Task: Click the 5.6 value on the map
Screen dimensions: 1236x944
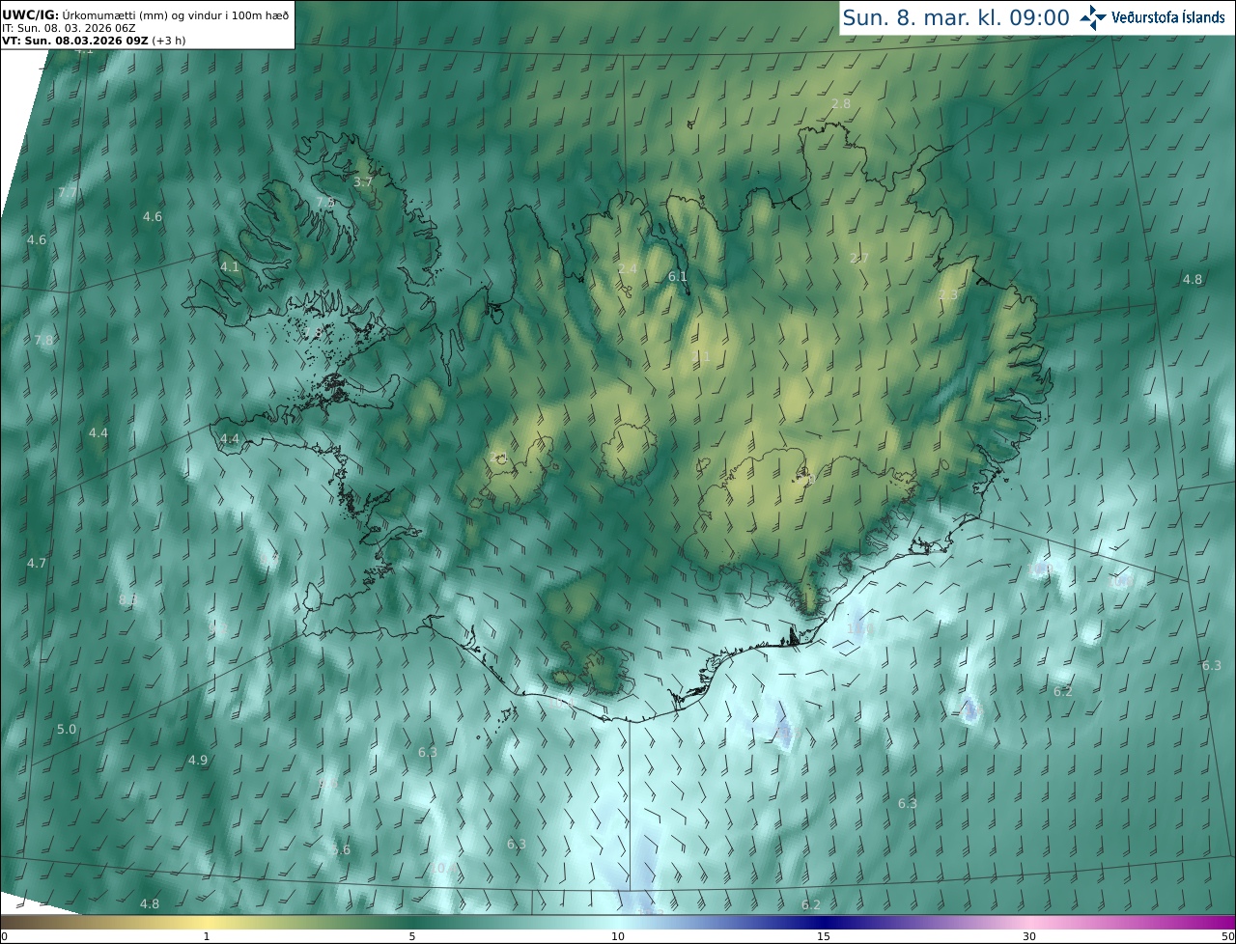Action: click(341, 849)
